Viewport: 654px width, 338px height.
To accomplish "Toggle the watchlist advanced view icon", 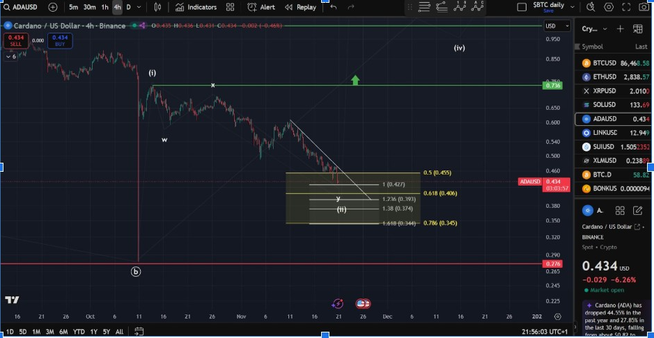I will click(x=638, y=29).
